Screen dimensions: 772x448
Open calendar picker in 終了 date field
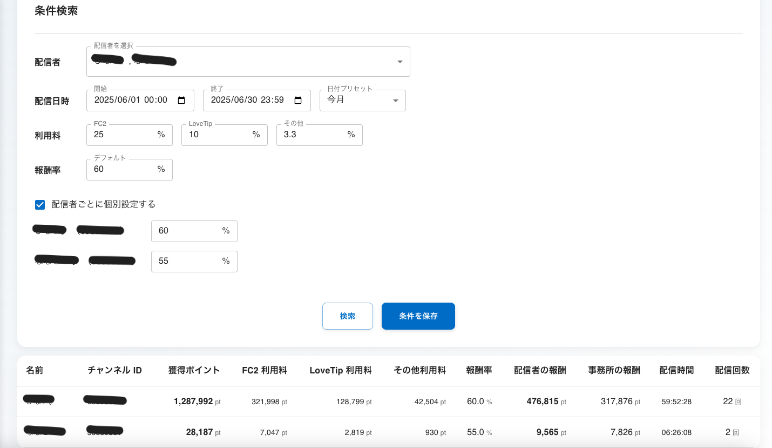pyautogui.click(x=298, y=101)
